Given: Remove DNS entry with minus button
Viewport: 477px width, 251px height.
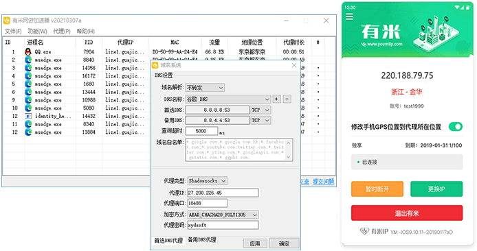Looking at the screenshot, I should 287,99.
